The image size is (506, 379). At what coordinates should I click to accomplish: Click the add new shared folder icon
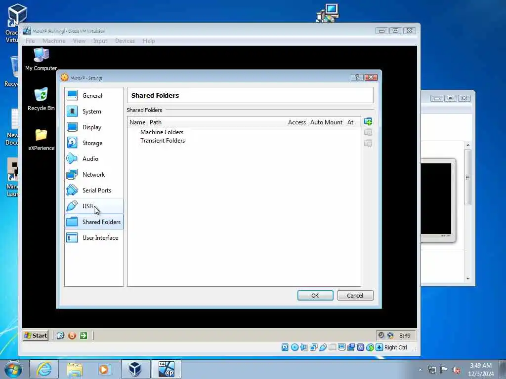pos(368,122)
